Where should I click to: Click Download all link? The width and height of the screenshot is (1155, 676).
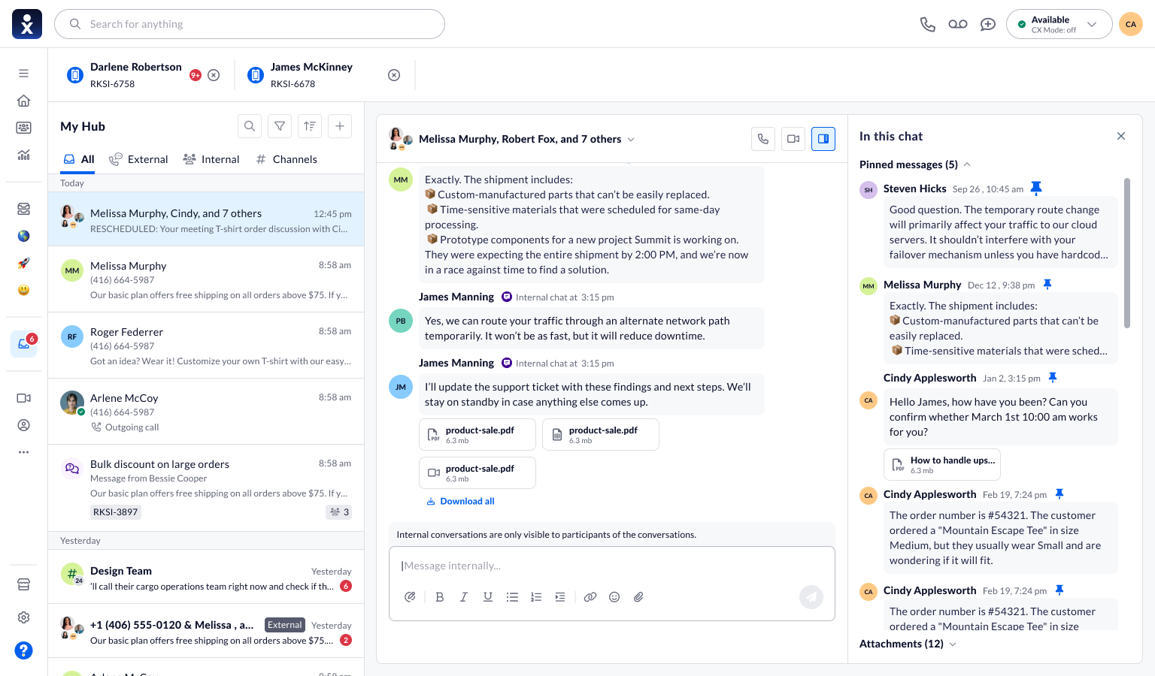460,501
